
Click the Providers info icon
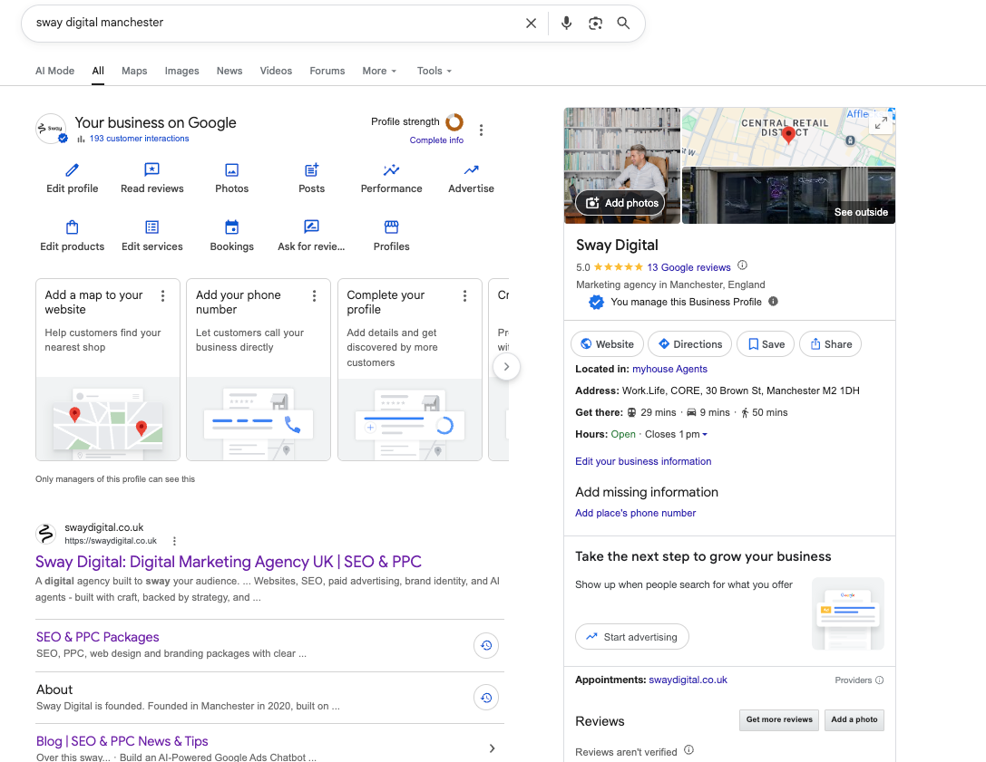coord(879,680)
